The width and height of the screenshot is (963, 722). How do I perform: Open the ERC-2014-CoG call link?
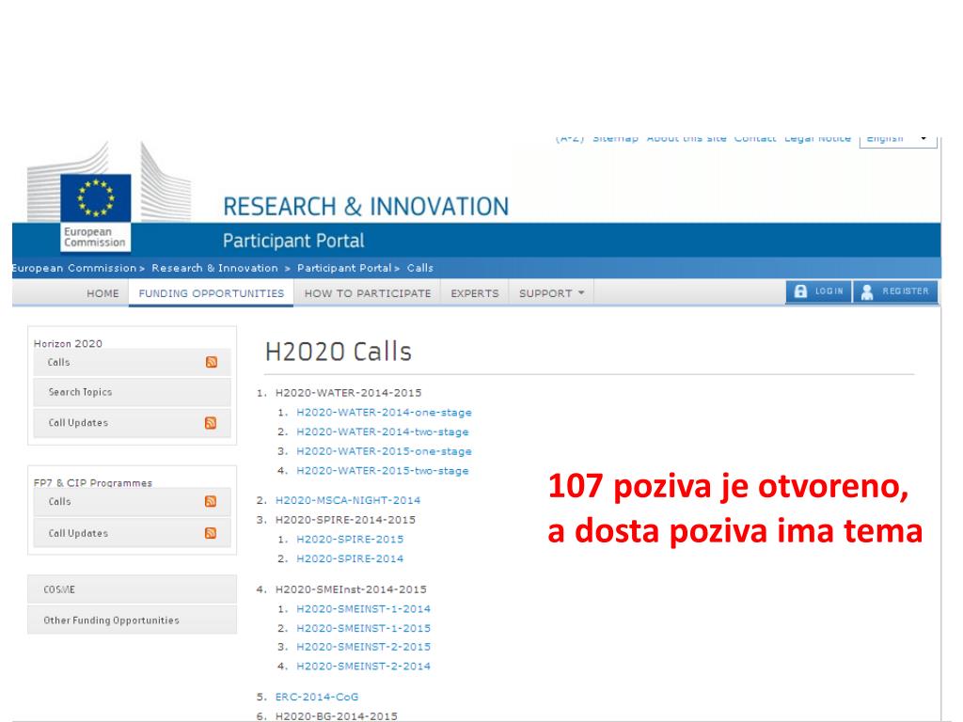[x=317, y=697]
